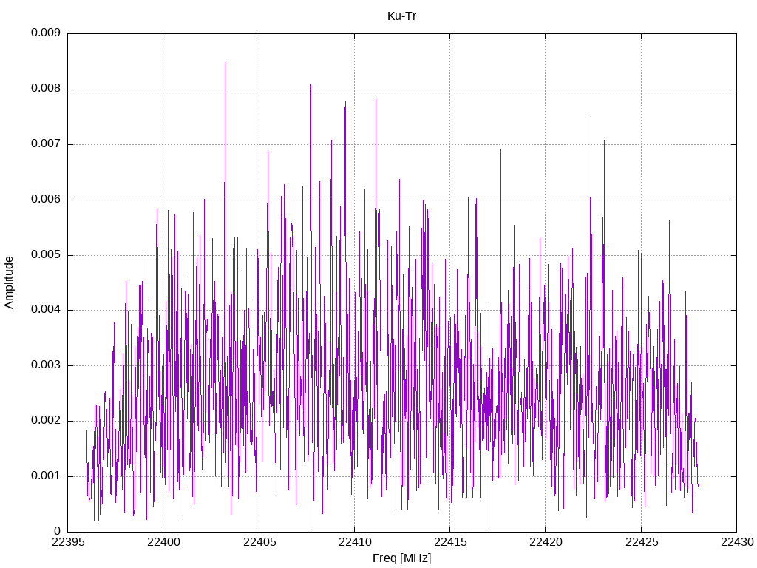
Task: Click y-axis tick label 0.004
Action: point(46,309)
